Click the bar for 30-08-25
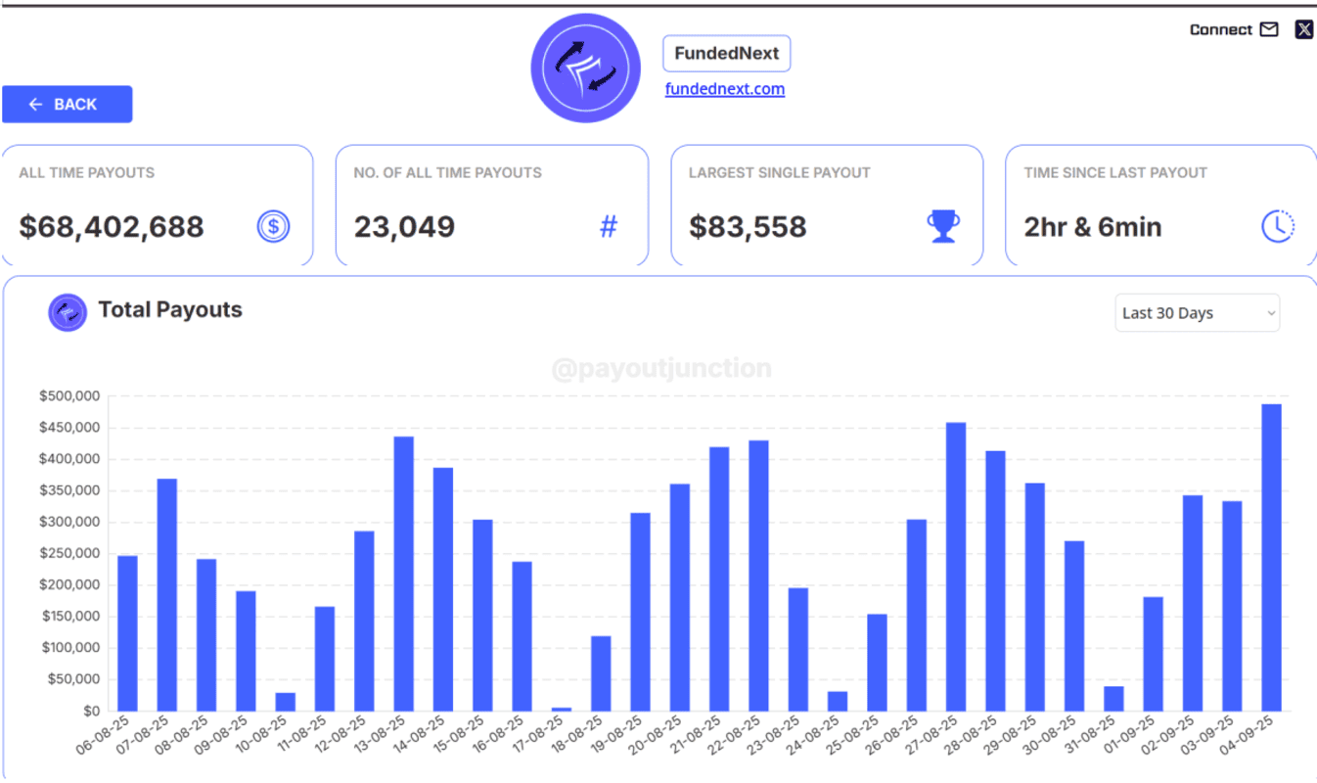The height and width of the screenshot is (783, 1317). coord(1074,626)
